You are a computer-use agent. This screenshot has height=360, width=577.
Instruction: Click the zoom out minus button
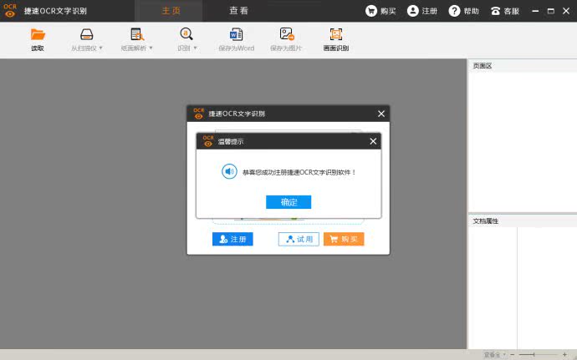point(513,354)
